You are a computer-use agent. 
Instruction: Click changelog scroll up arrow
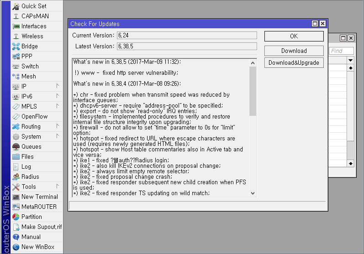click(253, 63)
